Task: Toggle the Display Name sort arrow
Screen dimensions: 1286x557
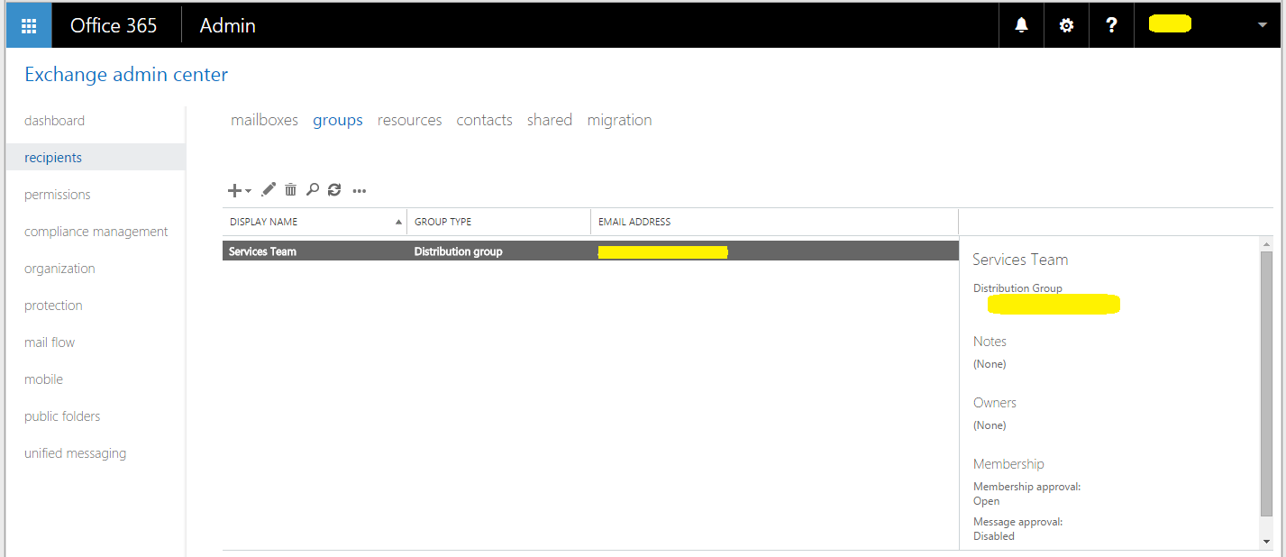Action: click(397, 221)
